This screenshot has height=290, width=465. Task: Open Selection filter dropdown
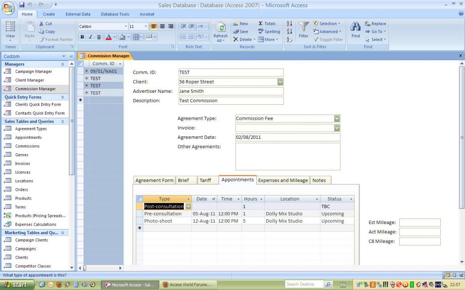coord(327,23)
